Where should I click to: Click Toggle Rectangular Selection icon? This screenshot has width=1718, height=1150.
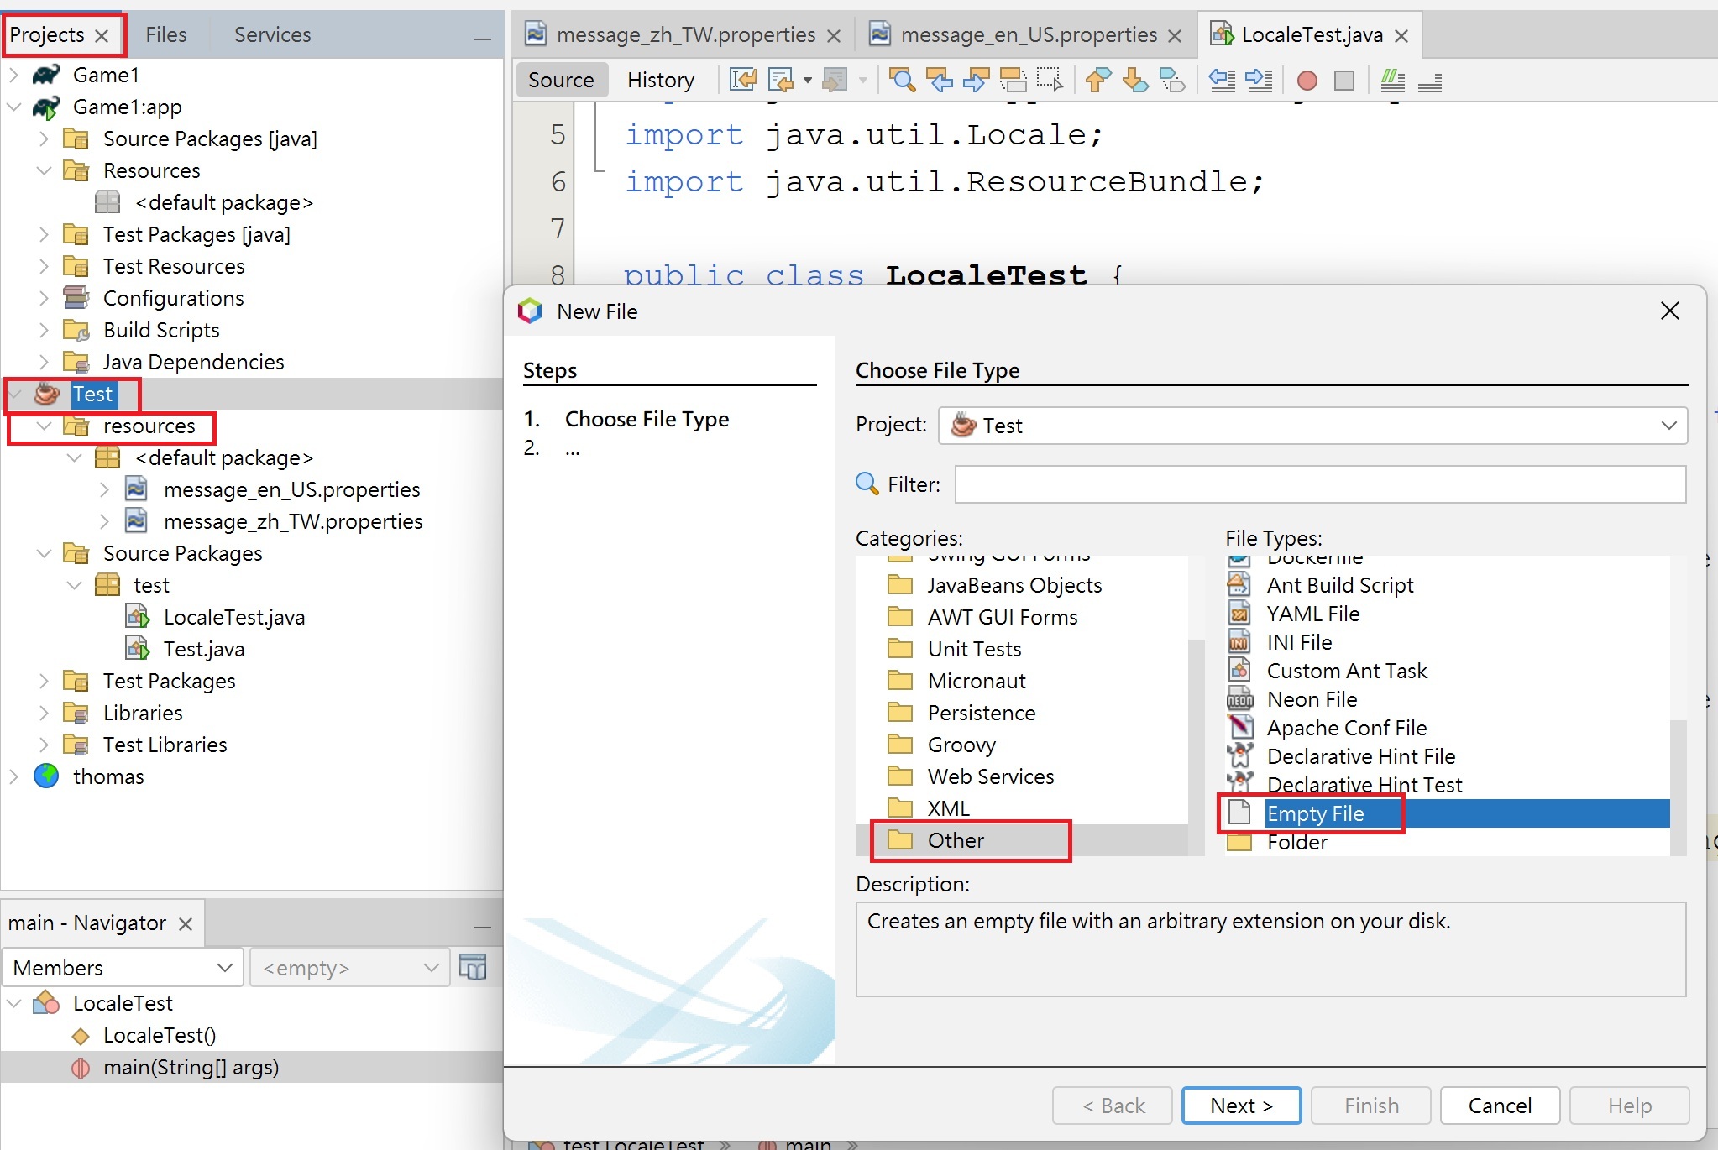point(1050,81)
